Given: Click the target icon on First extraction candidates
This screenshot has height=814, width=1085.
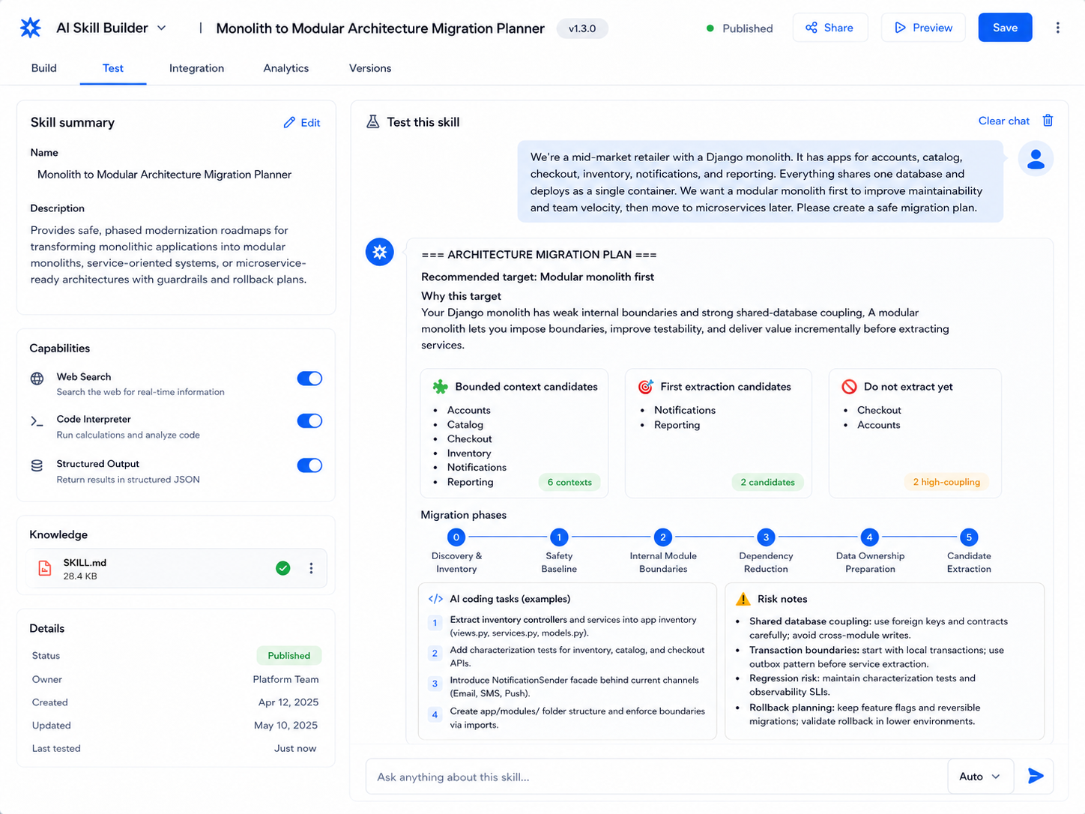Looking at the screenshot, I should pyautogui.click(x=646, y=387).
